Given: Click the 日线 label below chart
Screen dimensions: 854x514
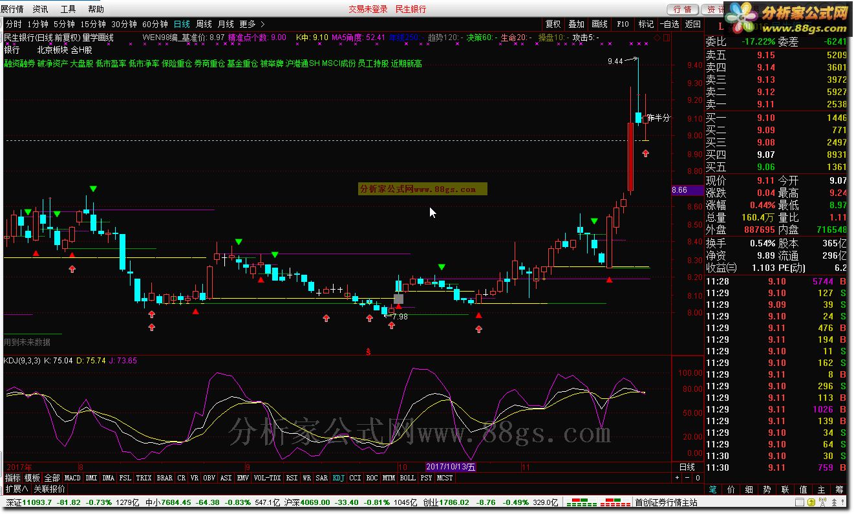Looking at the screenshot, I should tap(688, 467).
